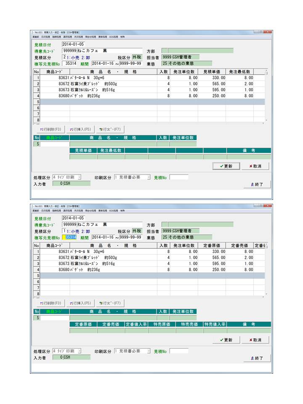The width and height of the screenshot is (303, 404).
Task: Open 印刷区分 dropdown in lower window
Action: (x=149, y=351)
